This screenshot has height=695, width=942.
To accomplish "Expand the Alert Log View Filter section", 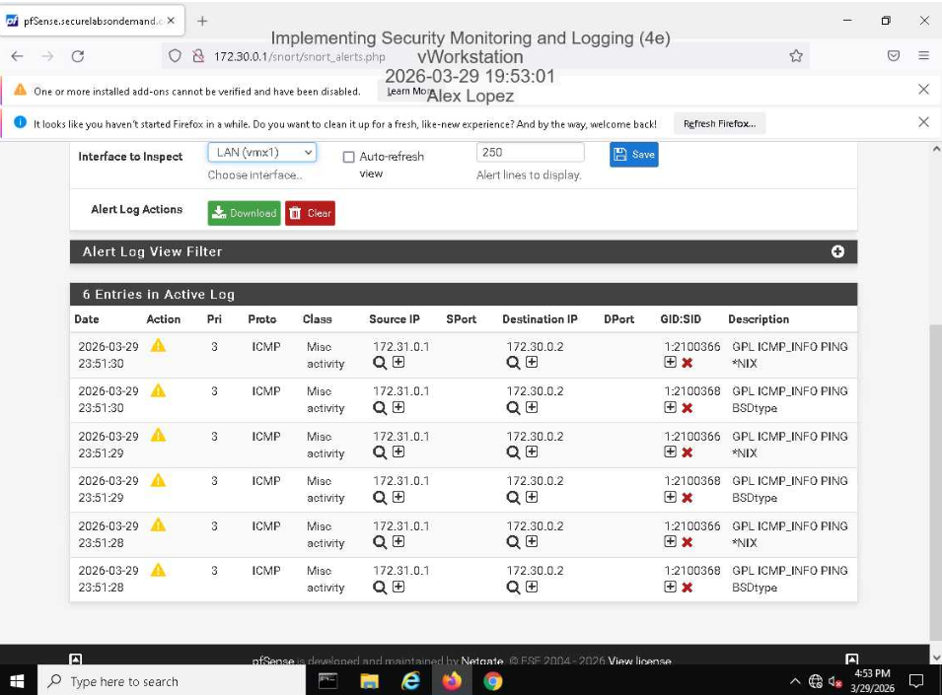I will (837, 251).
